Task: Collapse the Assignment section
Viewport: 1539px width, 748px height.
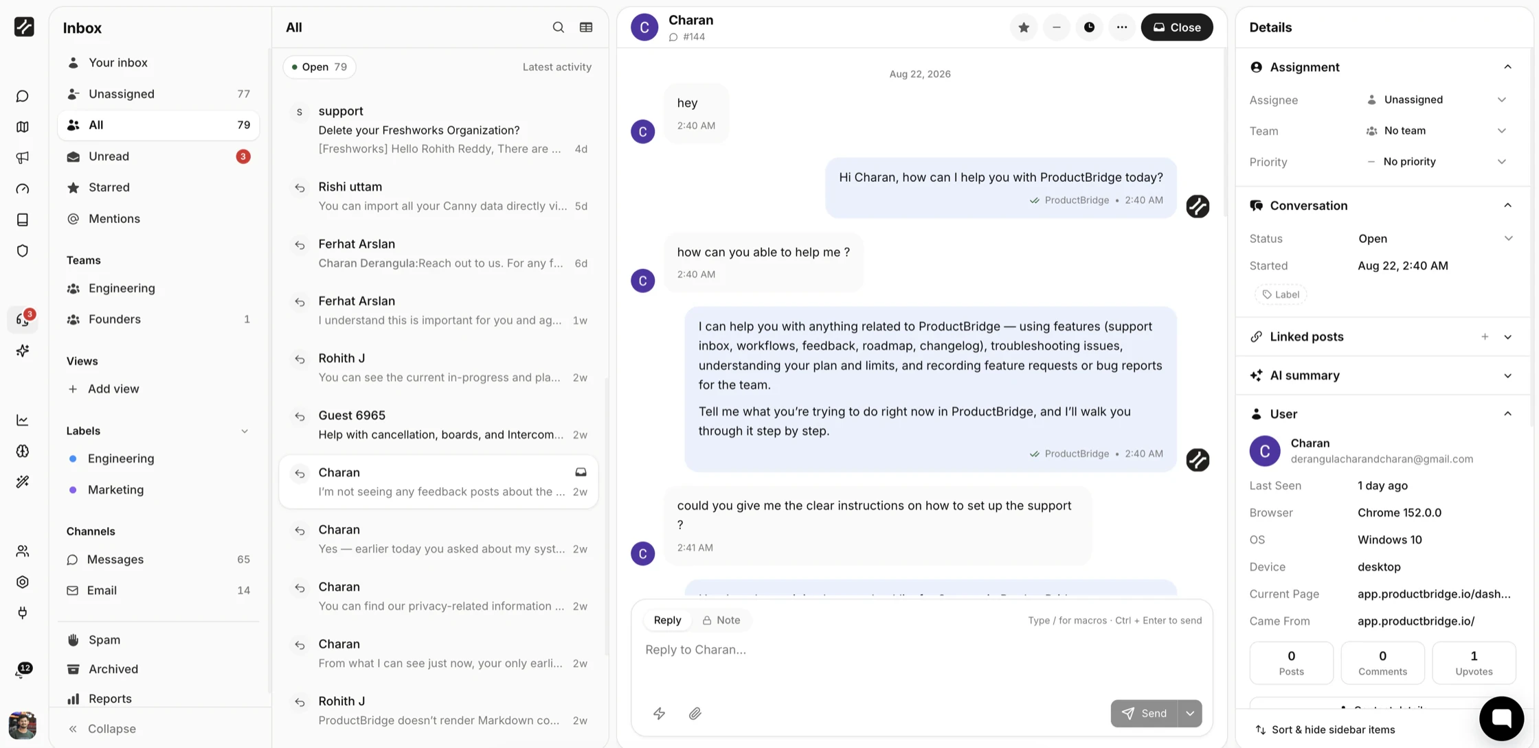Action: tap(1507, 67)
